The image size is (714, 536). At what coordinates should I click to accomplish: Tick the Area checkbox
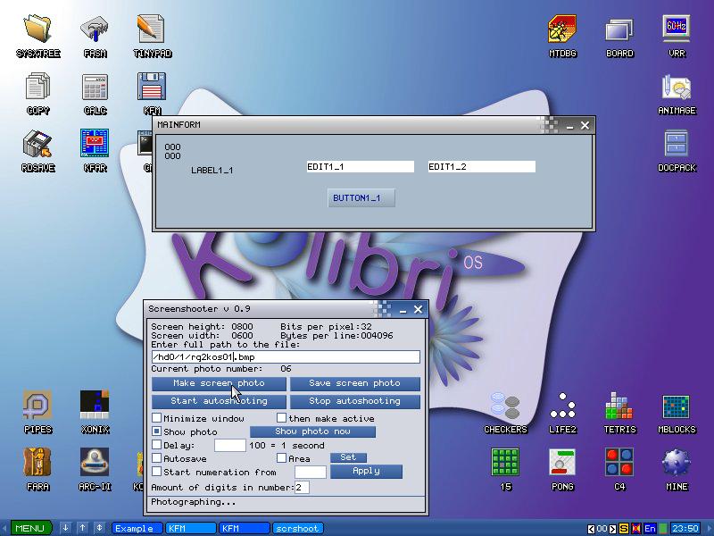281,458
